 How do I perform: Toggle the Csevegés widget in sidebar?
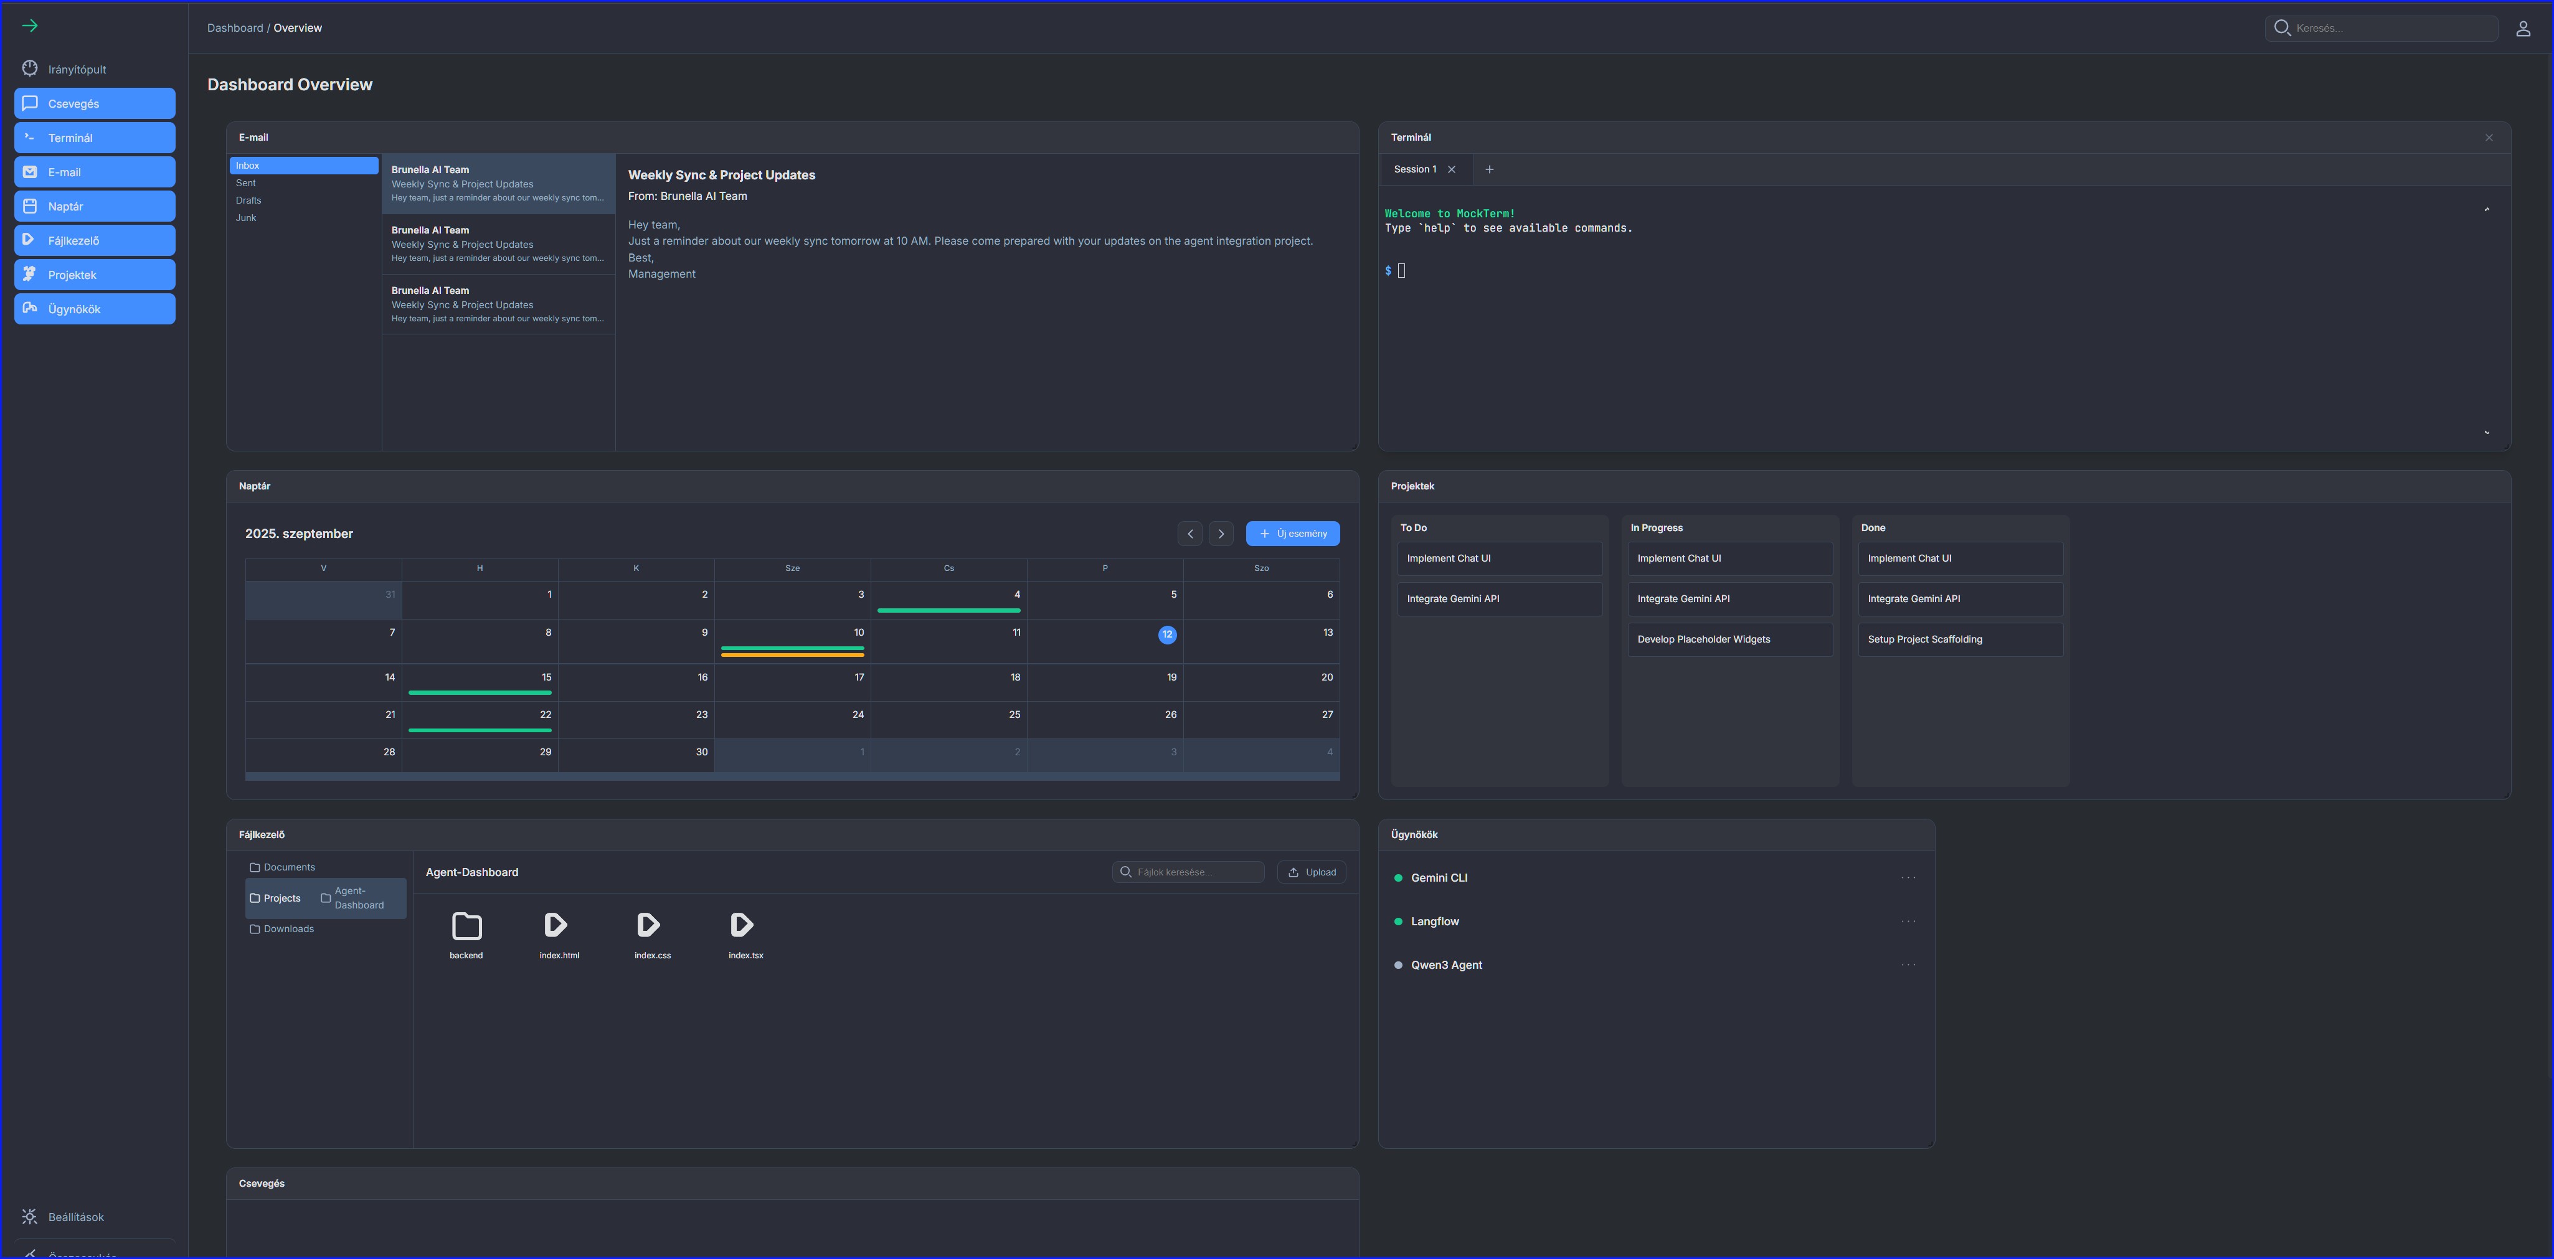[94, 104]
